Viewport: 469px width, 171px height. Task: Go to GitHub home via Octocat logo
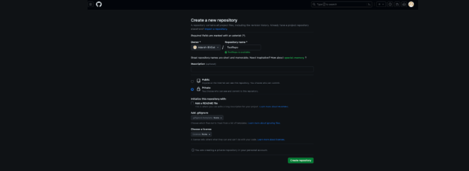point(99,4)
